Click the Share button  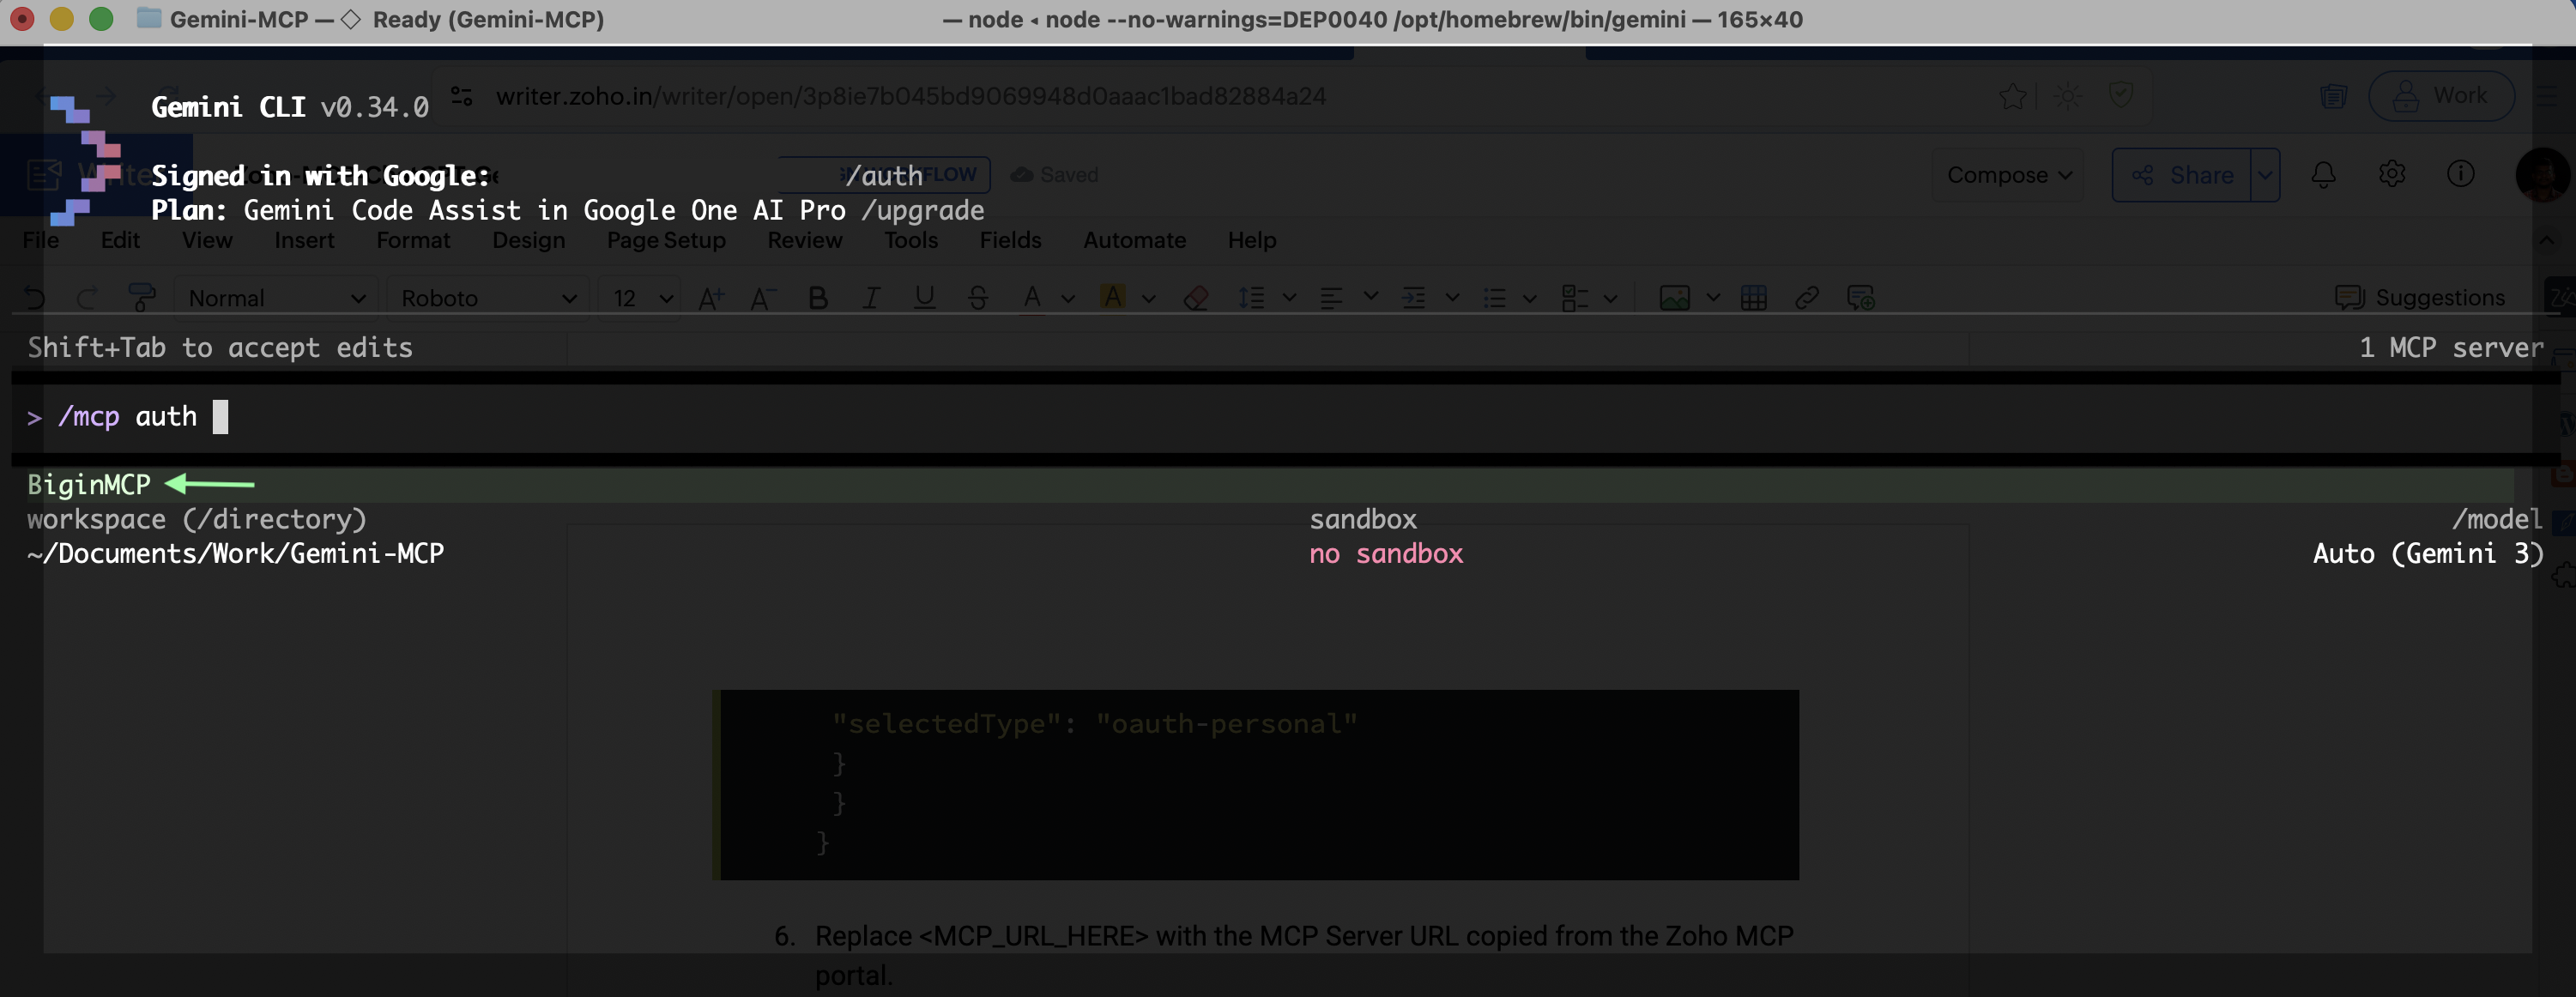pos(2181,175)
